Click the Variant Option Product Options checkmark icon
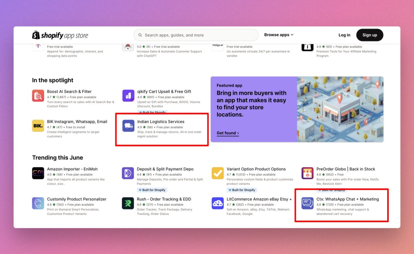The image size is (414, 254). [218, 173]
